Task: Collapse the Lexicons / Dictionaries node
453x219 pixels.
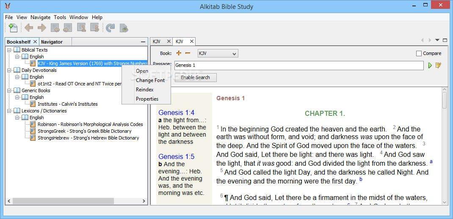Action: point(9,111)
